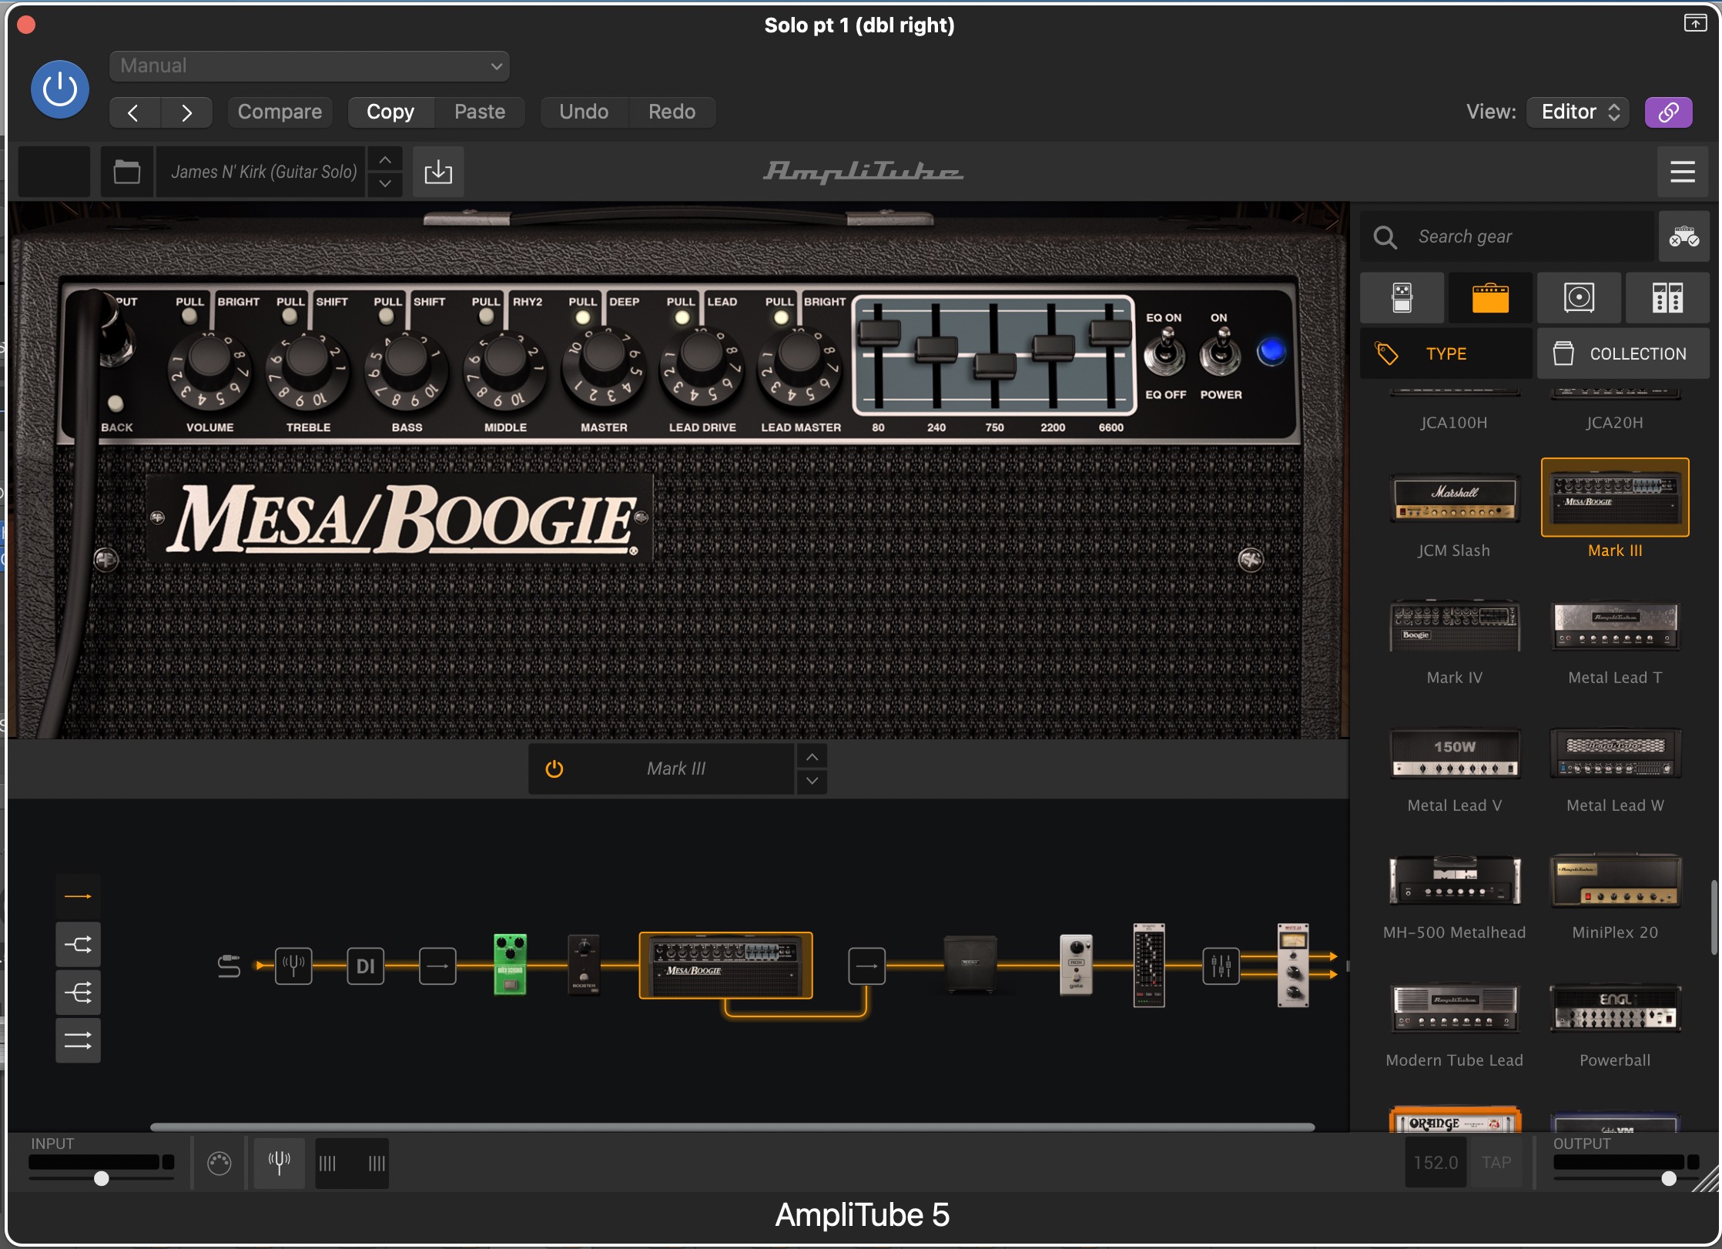Click the TAP tempo button
Viewport: 1722px width, 1249px height.
(x=1496, y=1163)
